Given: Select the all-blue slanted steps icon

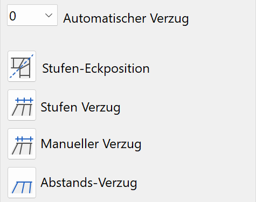Looking at the screenshot, I should click(x=22, y=183).
